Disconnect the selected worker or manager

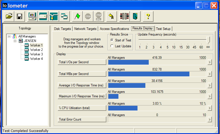coord(125,16)
